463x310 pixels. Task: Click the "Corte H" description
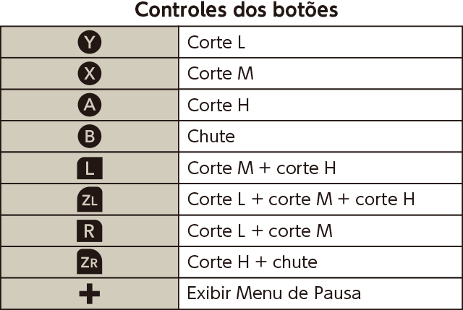coord(218,105)
